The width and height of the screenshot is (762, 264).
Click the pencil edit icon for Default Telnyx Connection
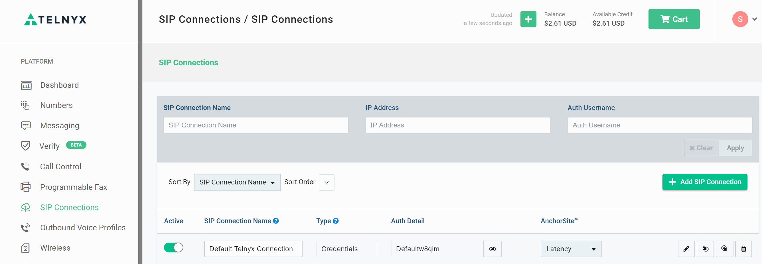(686, 249)
